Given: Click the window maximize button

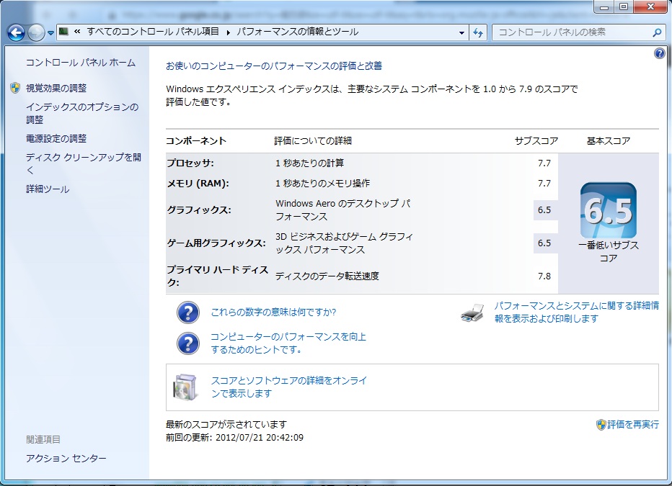Looking at the screenshot, I should 624,6.
